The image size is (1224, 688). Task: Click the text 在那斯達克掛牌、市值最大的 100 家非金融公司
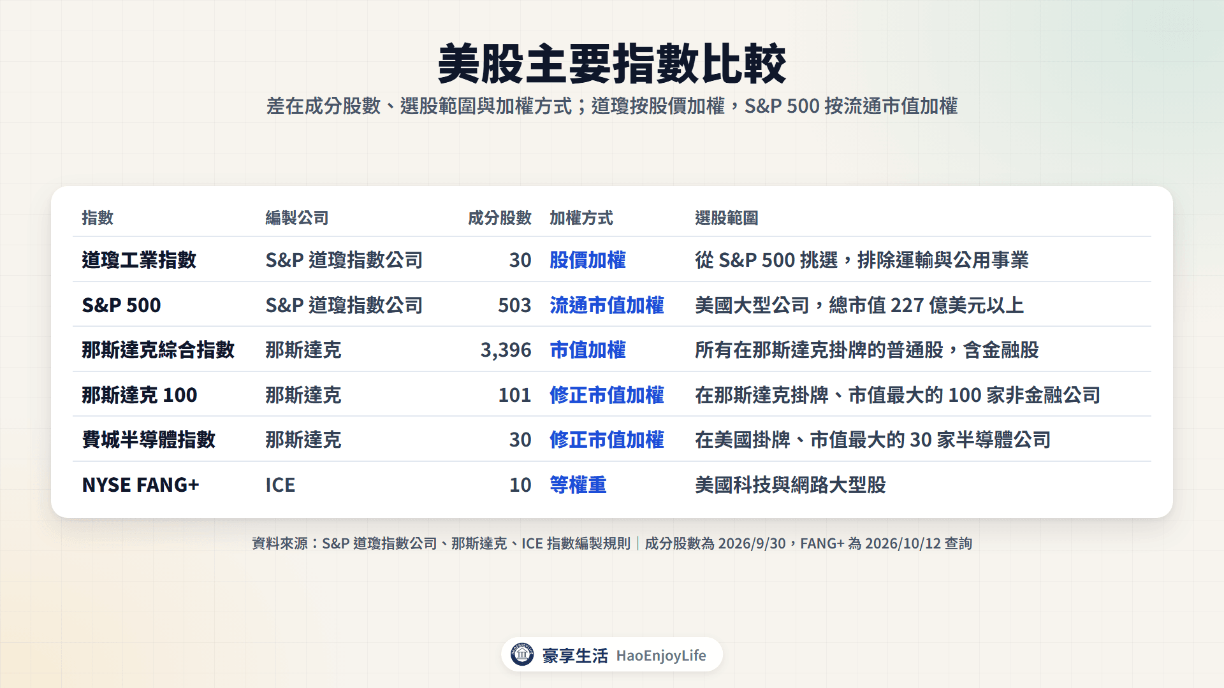[x=898, y=395]
